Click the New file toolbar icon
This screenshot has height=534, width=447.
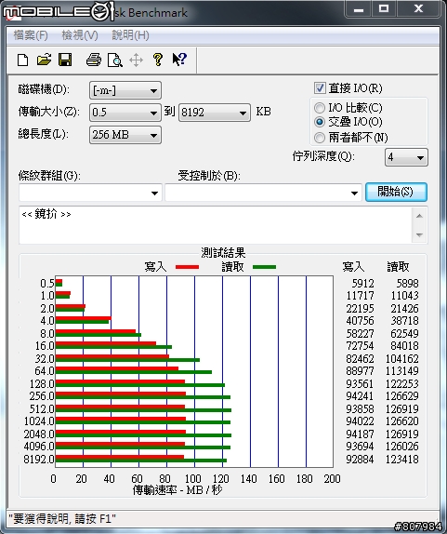(x=23, y=60)
